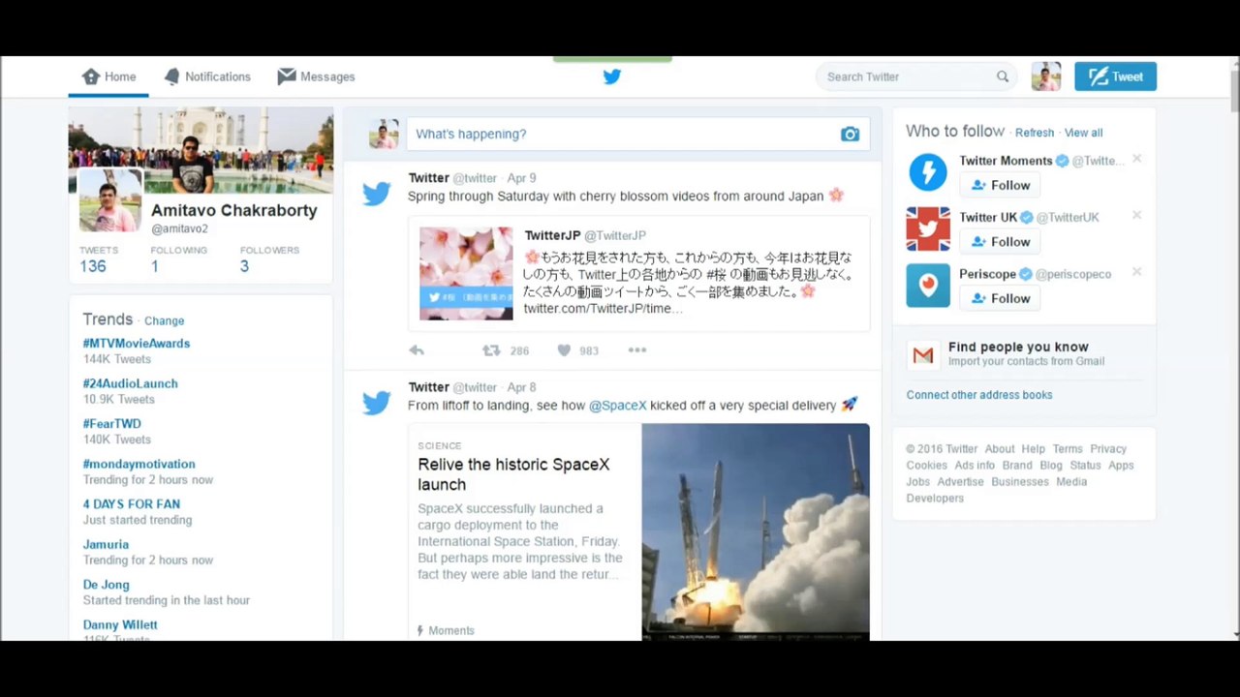Open #mondaymotivation trend

click(x=139, y=464)
